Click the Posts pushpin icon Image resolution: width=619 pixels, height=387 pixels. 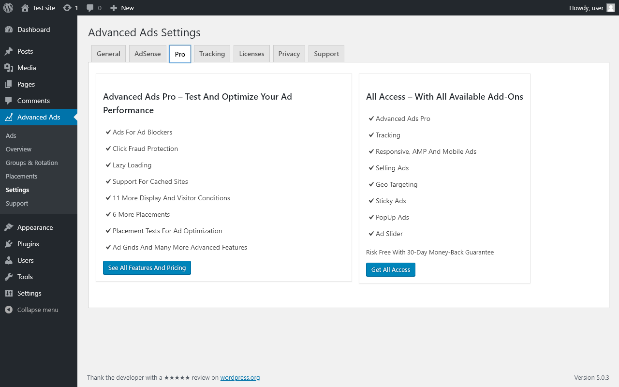(9, 51)
